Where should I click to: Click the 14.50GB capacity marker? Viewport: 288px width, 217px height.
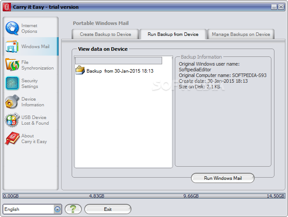[275, 196]
